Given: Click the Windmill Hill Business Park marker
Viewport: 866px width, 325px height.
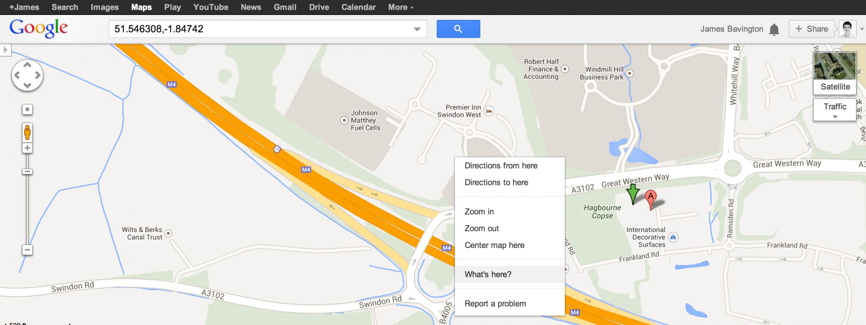Looking at the screenshot, I should pyautogui.click(x=630, y=73).
